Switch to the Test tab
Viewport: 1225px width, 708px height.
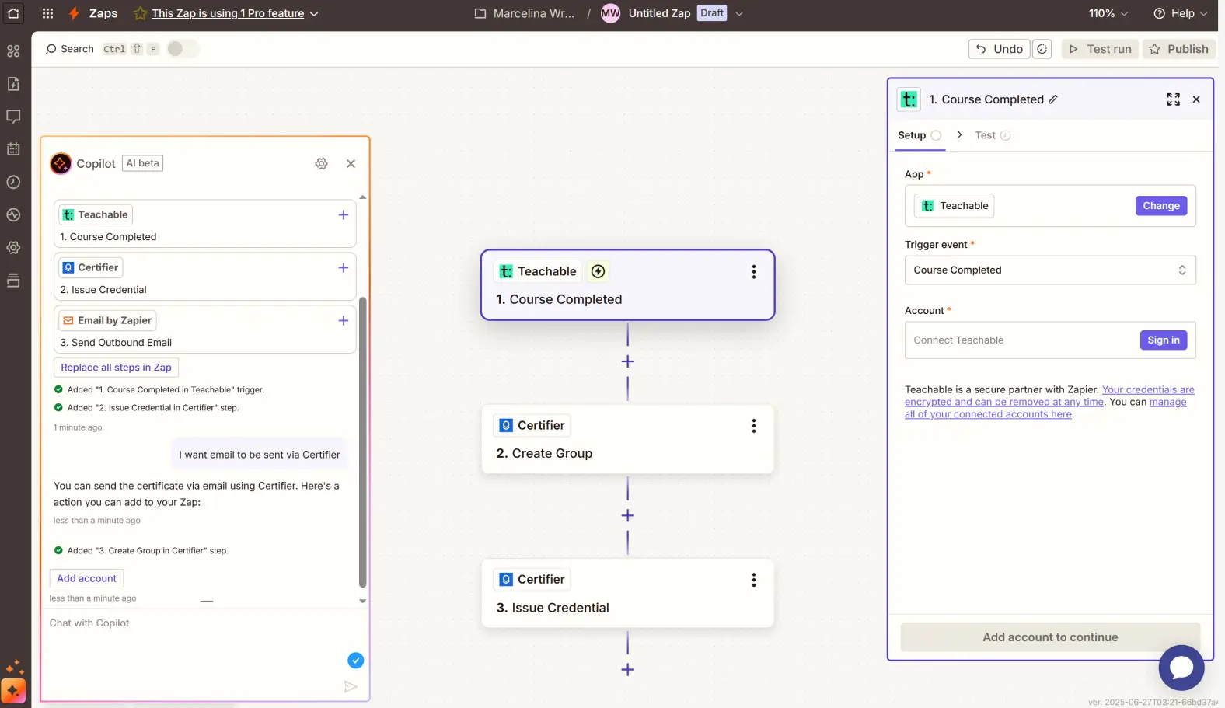coord(993,135)
